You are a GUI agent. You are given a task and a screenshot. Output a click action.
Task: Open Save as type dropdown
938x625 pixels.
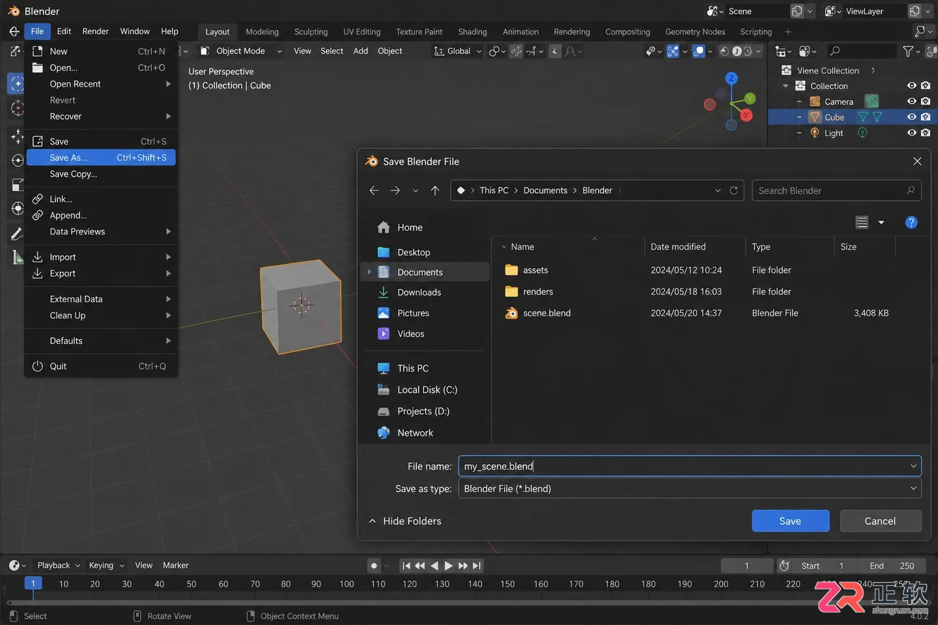[690, 488]
